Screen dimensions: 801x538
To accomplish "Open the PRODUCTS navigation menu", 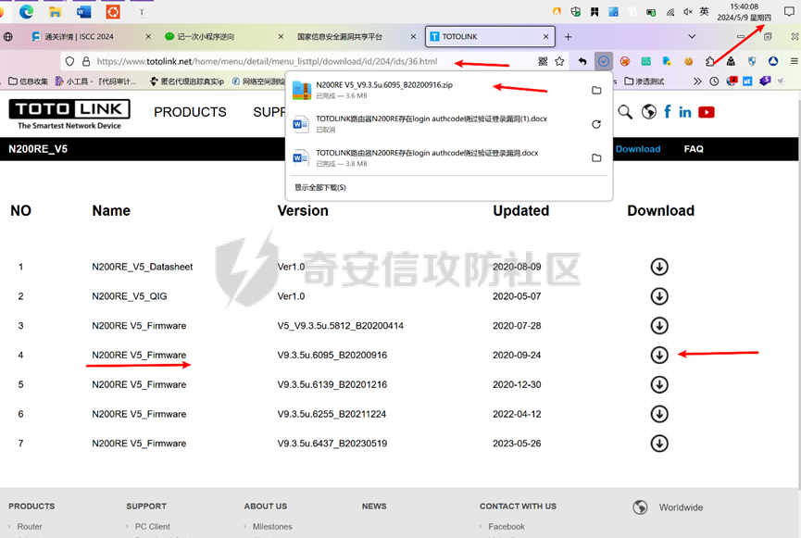I will (190, 112).
